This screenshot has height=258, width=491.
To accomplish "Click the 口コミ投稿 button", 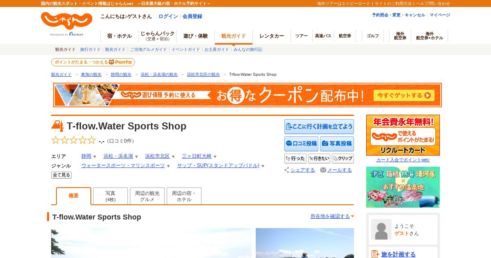I will point(302,144).
